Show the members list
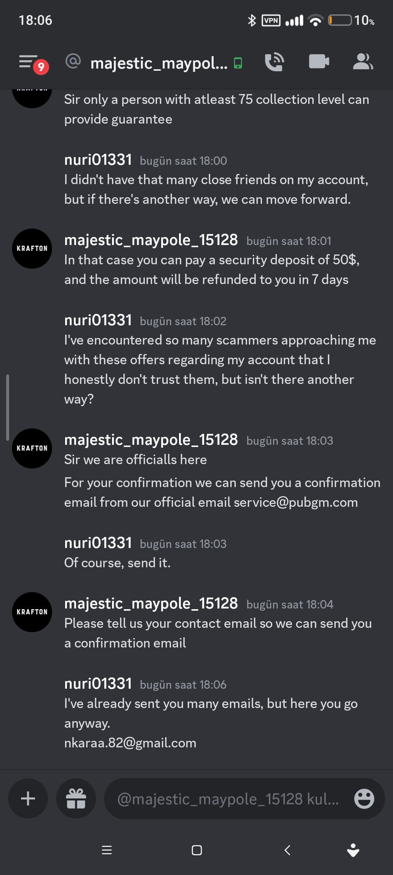Viewport: 393px width, 875px height. [x=362, y=61]
